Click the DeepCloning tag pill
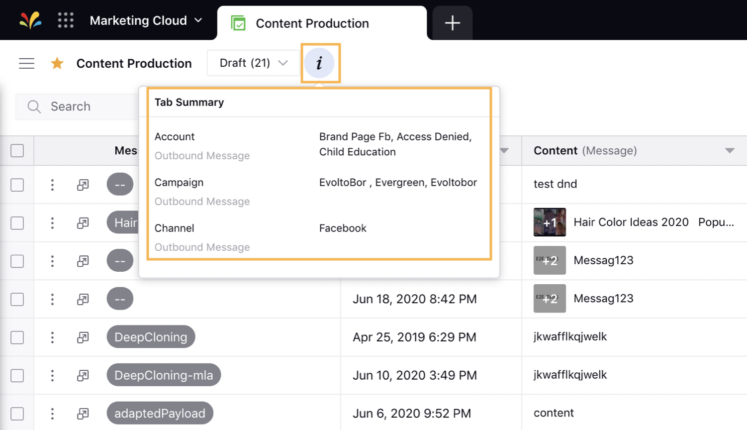Image resolution: width=747 pixels, height=430 pixels. [x=151, y=337]
